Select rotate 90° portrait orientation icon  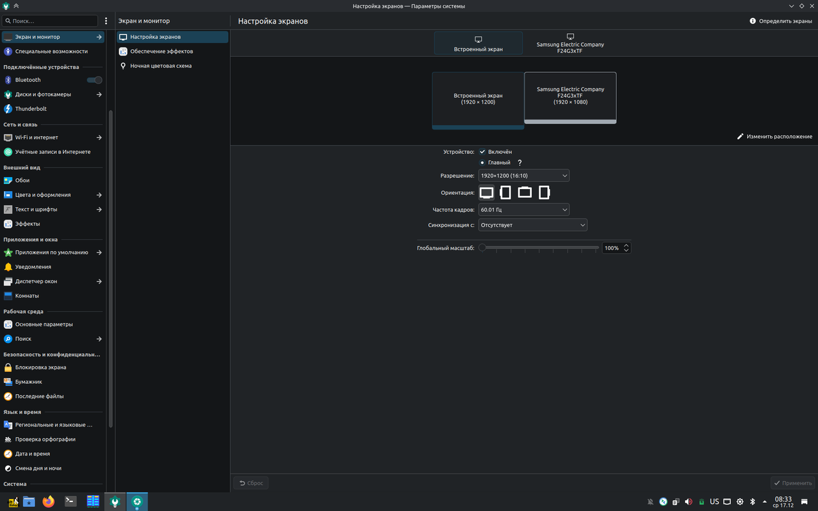click(505, 192)
